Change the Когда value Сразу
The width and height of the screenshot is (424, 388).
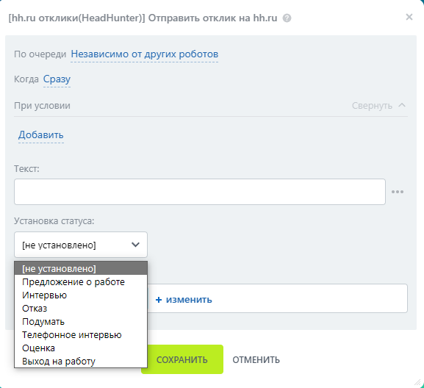pyautogui.click(x=57, y=79)
